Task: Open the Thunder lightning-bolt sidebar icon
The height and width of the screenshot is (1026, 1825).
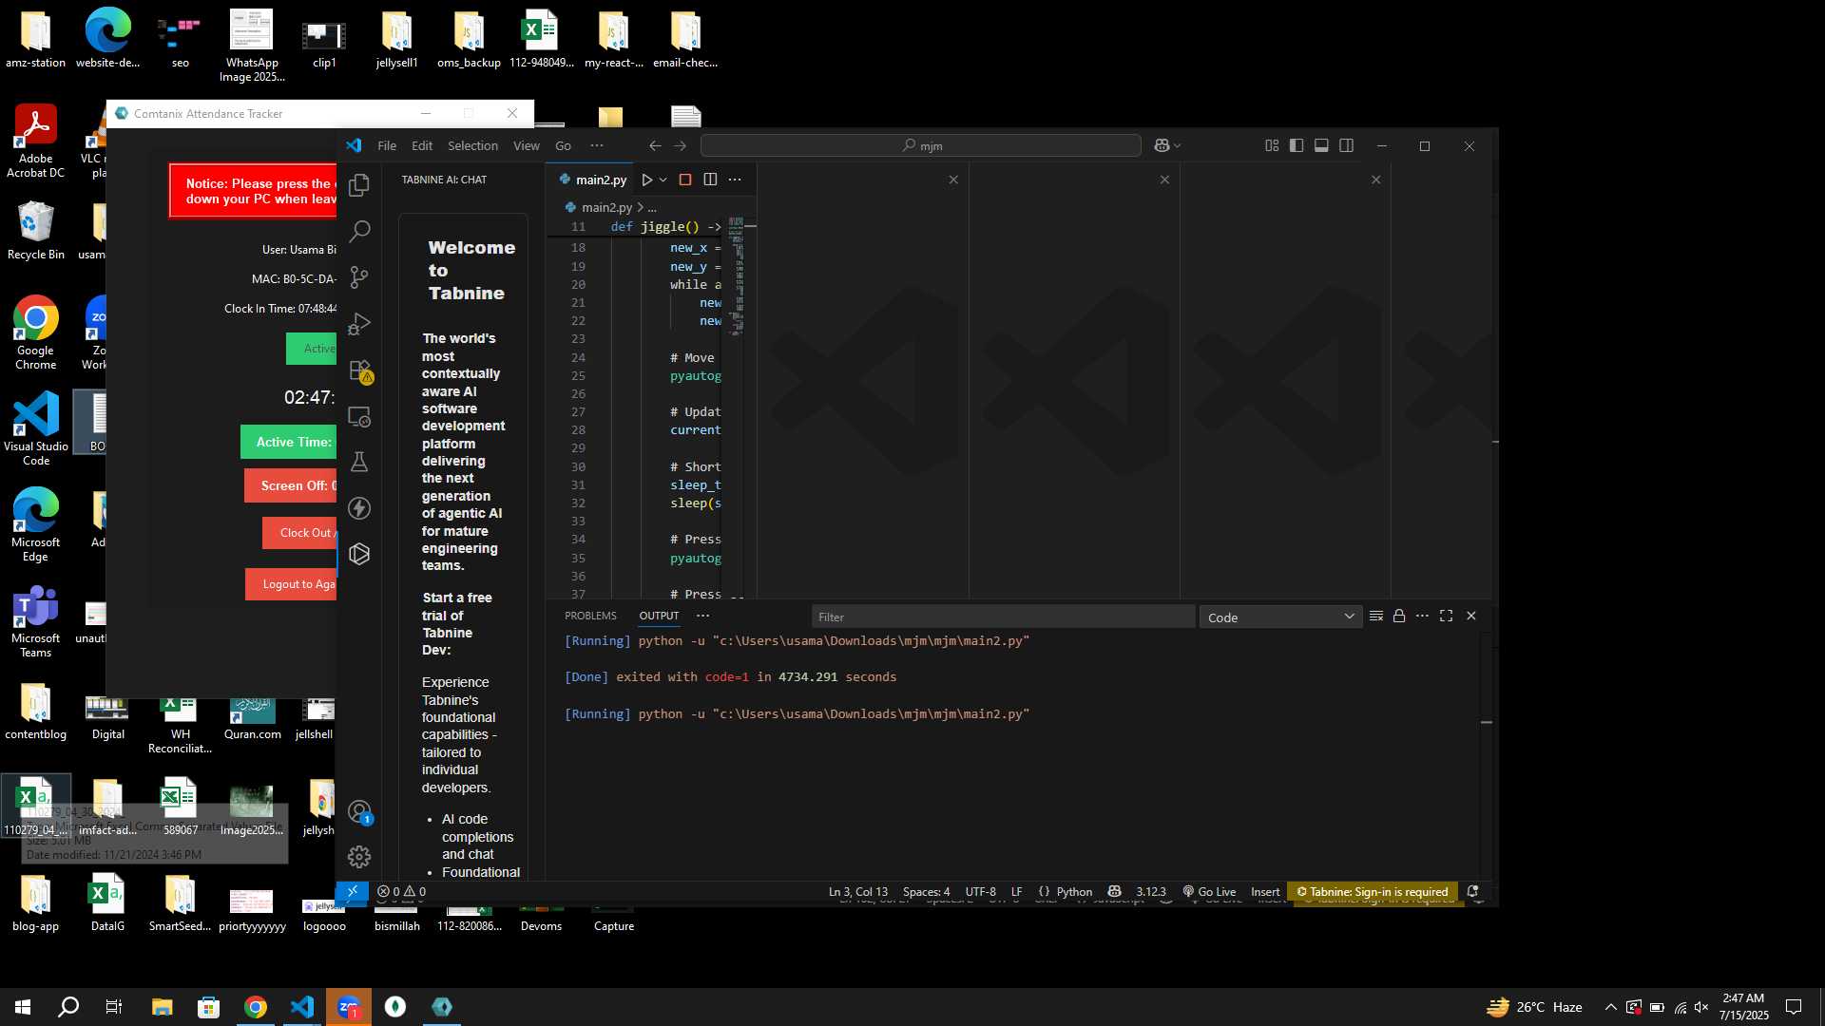Action: [359, 508]
